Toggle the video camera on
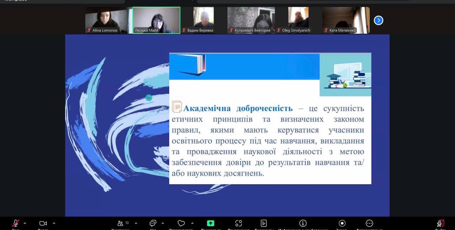The width and height of the screenshot is (455, 230). 43,223
